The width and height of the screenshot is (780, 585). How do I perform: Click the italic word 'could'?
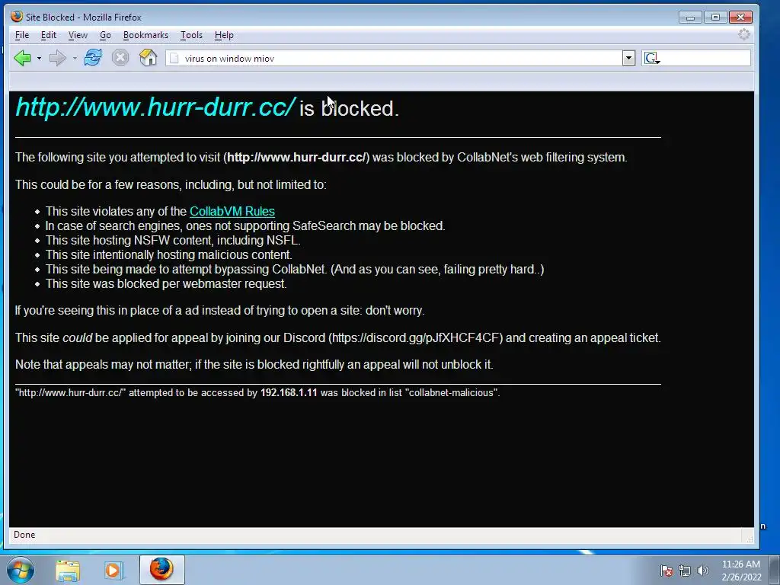point(77,337)
